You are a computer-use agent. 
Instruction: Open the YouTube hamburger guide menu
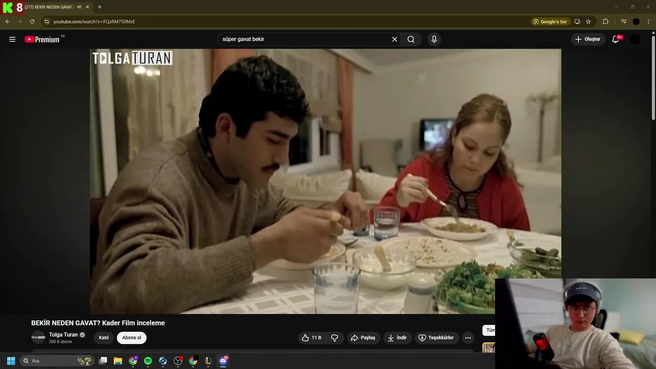tap(12, 39)
